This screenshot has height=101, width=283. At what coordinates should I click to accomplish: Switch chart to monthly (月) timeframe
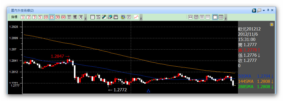[81, 17]
